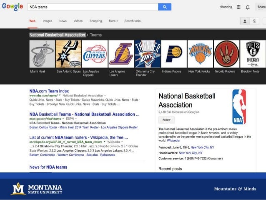Expand arrow after National Basketball Association source
The width and height of the screenshot is (266, 200).
pos(105,96)
